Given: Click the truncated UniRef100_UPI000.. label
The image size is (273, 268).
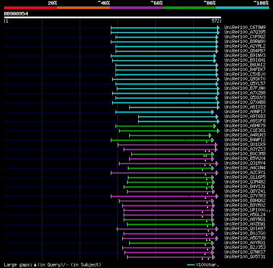Looking at the screenshot, I should [247, 210].
